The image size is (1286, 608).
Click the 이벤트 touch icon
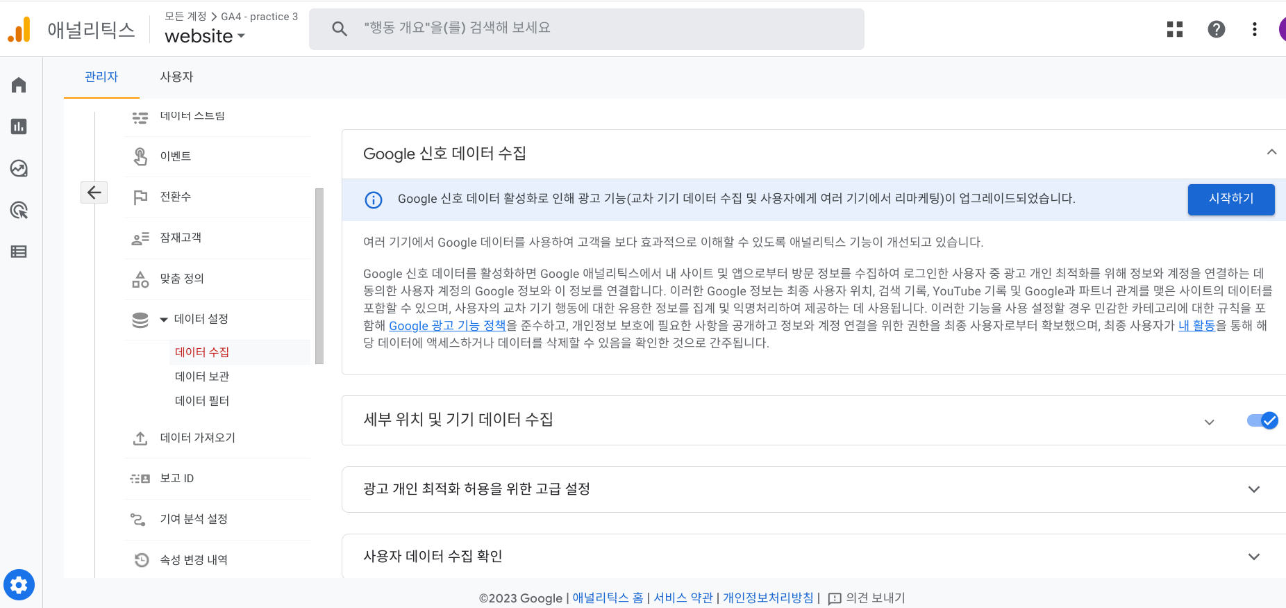click(x=140, y=156)
